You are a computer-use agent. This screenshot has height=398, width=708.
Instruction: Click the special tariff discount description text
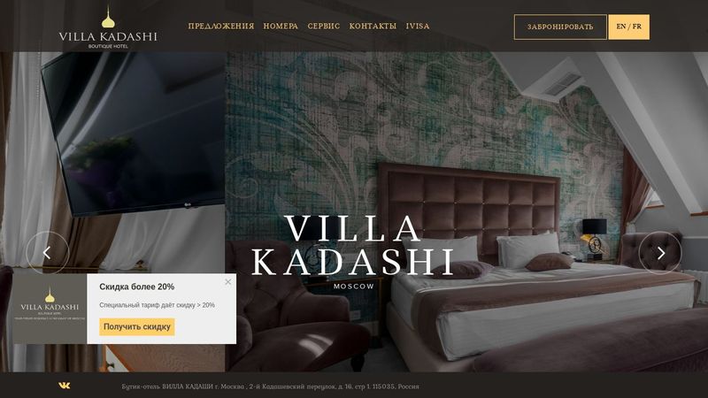coord(157,305)
